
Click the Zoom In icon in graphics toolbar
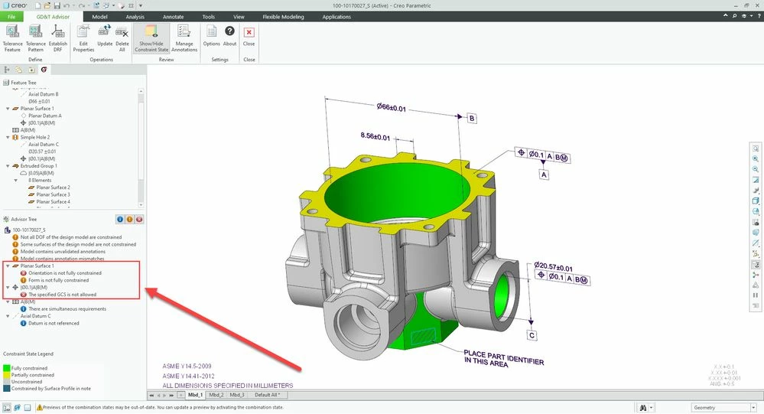(756, 159)
